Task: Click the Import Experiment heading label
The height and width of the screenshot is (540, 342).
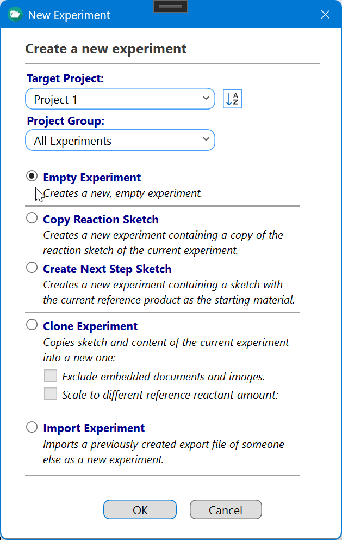Action: pyautogui.click(x=94, y=428)
